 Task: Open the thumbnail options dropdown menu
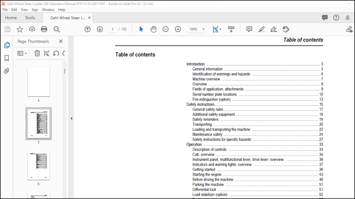pyautogui.click(x=22, y=53)
